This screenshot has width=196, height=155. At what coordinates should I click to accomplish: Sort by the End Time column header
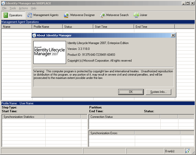(154, 27)
